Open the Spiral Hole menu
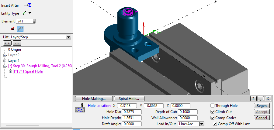The image size is (274, 130). tap(129, 98)
